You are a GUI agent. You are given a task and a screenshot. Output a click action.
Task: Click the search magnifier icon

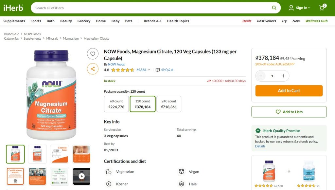pos(274,8)
